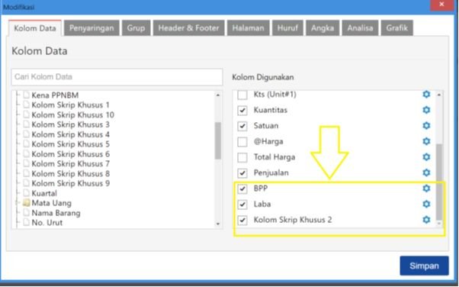Image resolution: width=459 pixels, height=287 pixels.
Task: Uncheck the BPP column checkbox
Action: click(242, 189)
